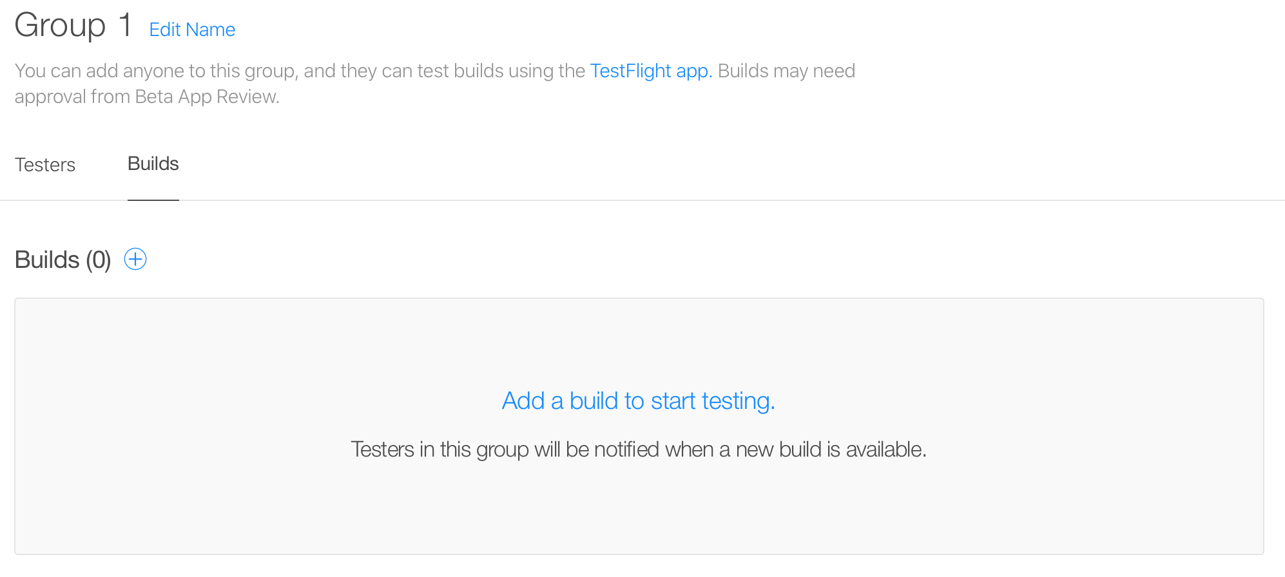Viewport: 1285px width, 577px height.
Task: Click 'Add a build to start testing.'
Action: (x=638, y=401)
